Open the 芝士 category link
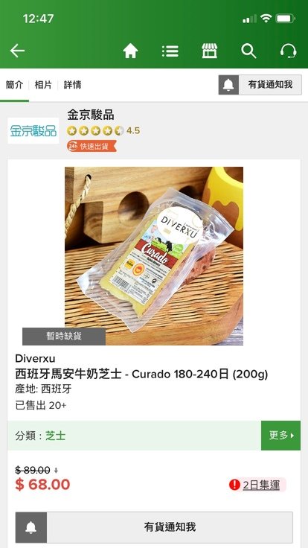This screenshot has height=548, width=308. click(x=55, y=436)
